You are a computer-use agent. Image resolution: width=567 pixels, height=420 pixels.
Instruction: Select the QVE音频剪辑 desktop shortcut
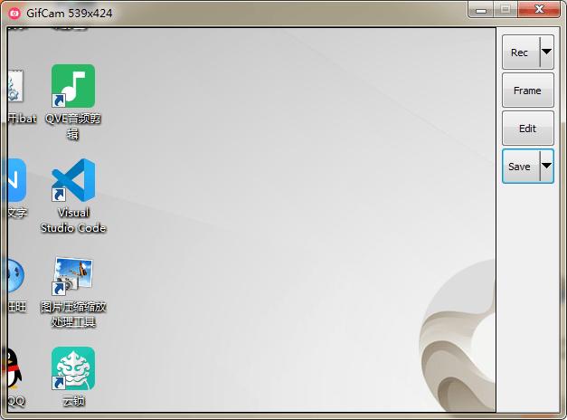73,86
